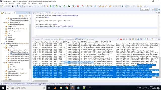
Task: Click the 'Type here to search' taskbar box
Action: point(26,88)
